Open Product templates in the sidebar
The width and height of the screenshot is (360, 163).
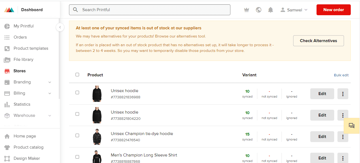31,48
